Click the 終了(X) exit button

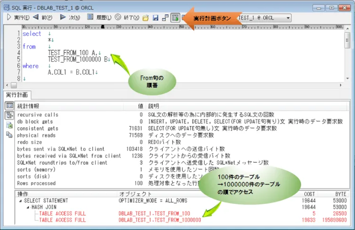click(127, 18)
